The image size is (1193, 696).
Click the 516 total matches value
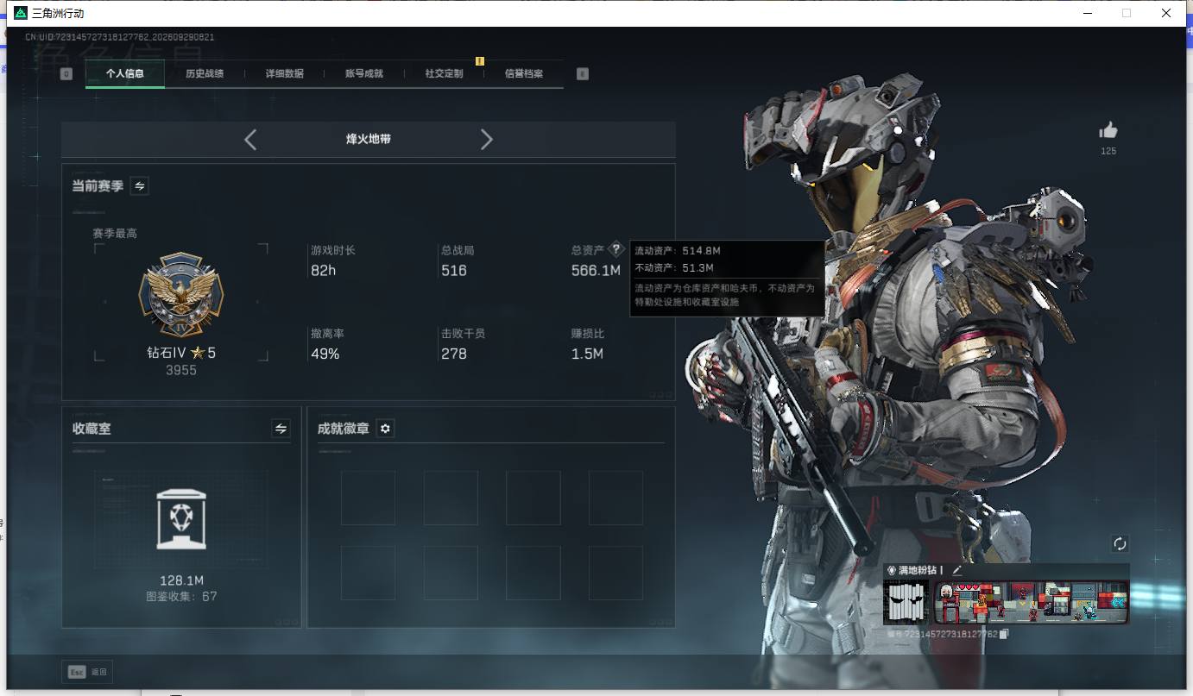pyautogui.click(x=454, y=271)
